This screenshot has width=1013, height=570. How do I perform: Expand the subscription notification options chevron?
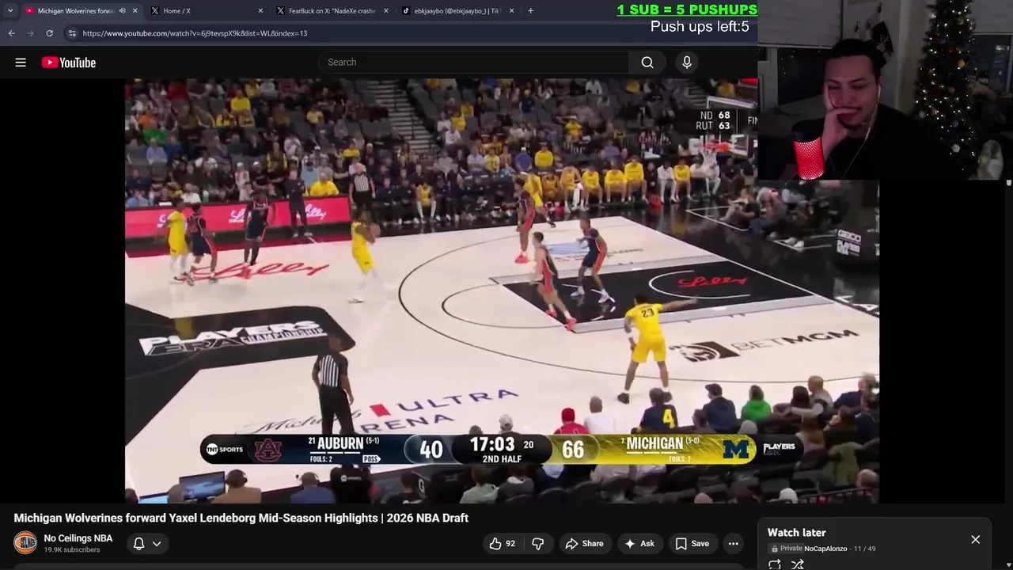pos(157,543)
